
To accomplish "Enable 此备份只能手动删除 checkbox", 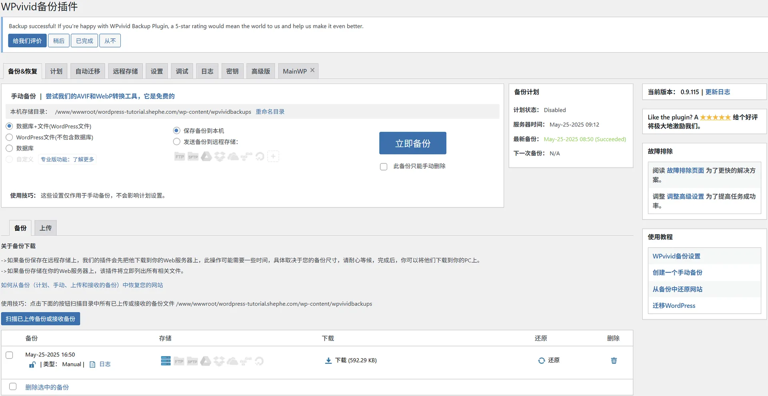I will click(384, 166).
